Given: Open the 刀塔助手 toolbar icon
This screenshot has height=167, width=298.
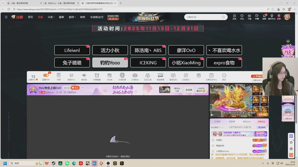Looking at the screenshot, I should pos(135,77).
